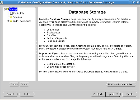Click the italic Oracle Database Storage Administrator's Guide text
This screenshot has height=100, width=140.
tap(102, 72)
